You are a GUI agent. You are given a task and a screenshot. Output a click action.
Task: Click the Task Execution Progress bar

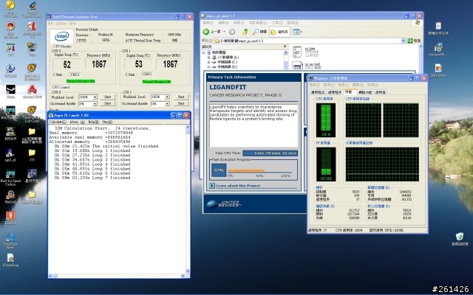point(259,171)
